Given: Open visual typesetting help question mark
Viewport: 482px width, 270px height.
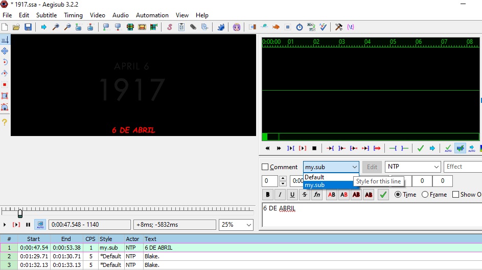Looking at the screenshot, I should [5, 122].
